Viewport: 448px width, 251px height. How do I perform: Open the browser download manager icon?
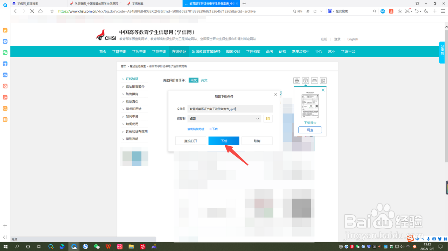(x=400, y=11)
